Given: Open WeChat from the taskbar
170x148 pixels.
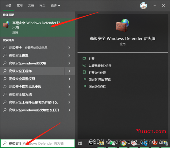Looking at the screenshot, I should [x=112, y=143].
